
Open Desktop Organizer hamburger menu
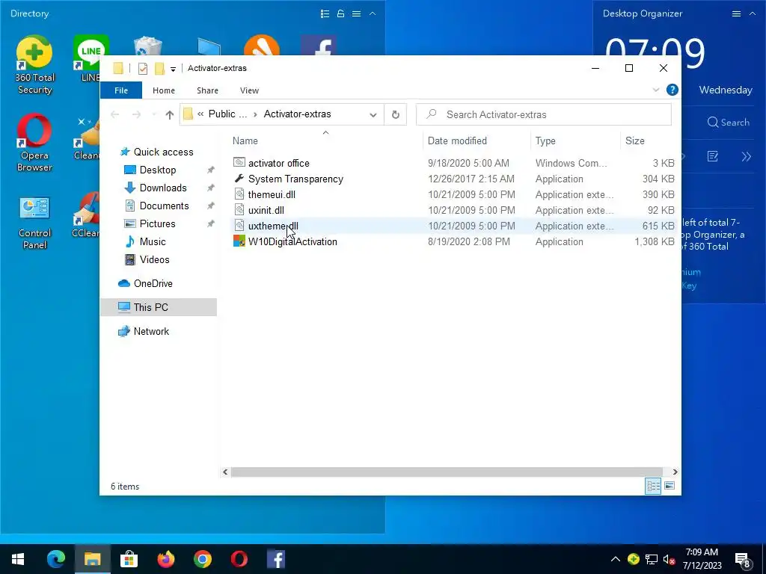(736, 13)
